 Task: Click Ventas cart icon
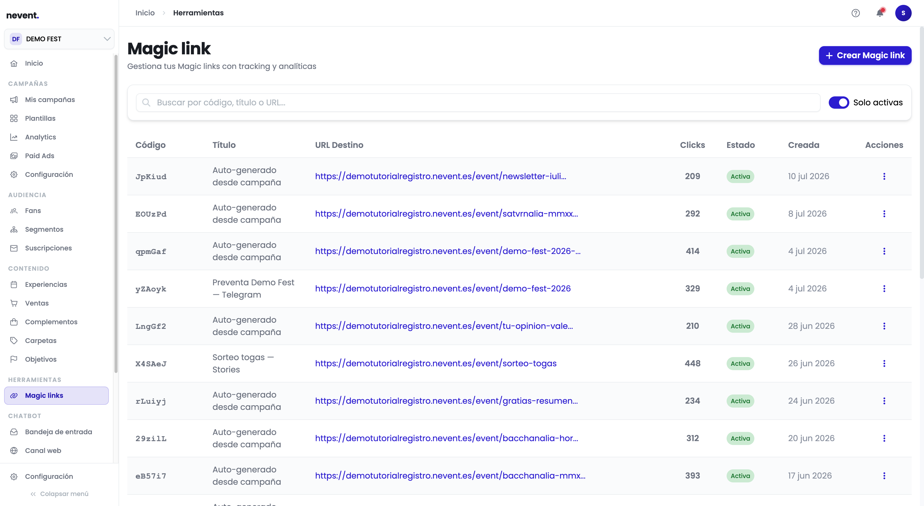[x=14, y=303]
